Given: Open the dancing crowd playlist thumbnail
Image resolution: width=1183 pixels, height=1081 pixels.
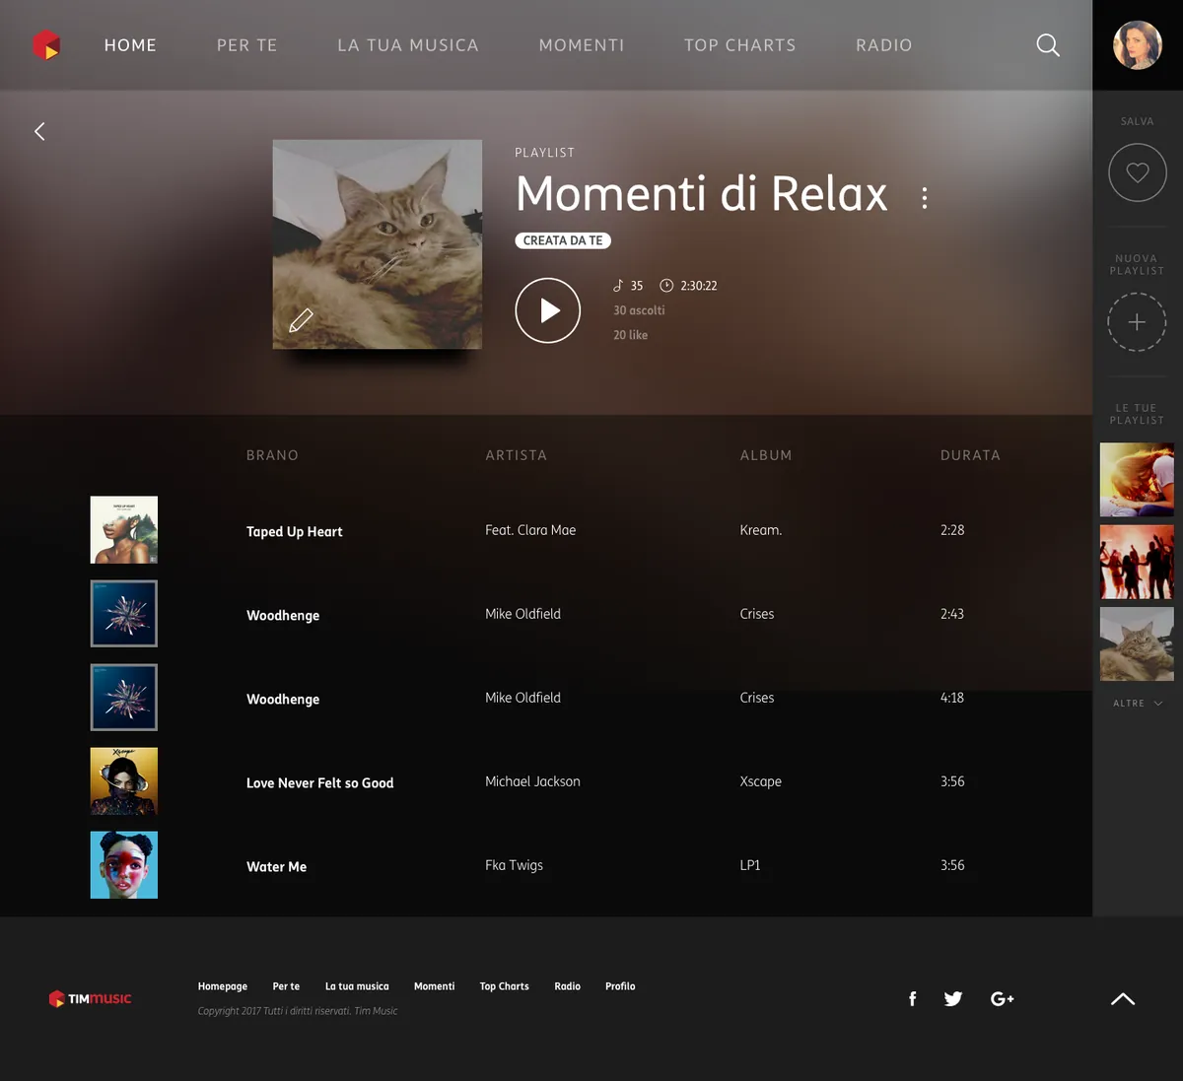Looking at the screenshot, I should point(1137,563).
